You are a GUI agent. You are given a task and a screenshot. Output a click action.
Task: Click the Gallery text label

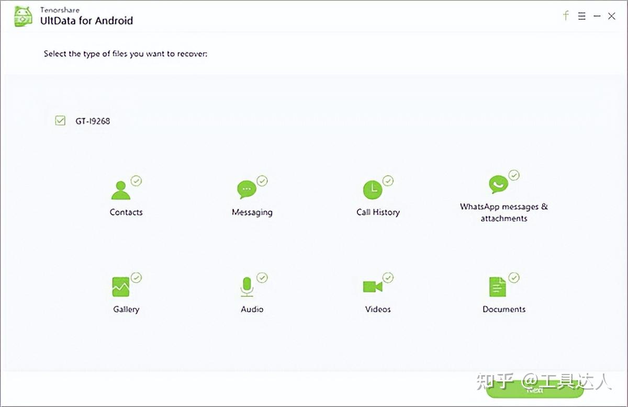coord(126,309)
